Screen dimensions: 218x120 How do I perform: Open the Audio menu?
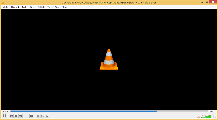click(24, 7)
